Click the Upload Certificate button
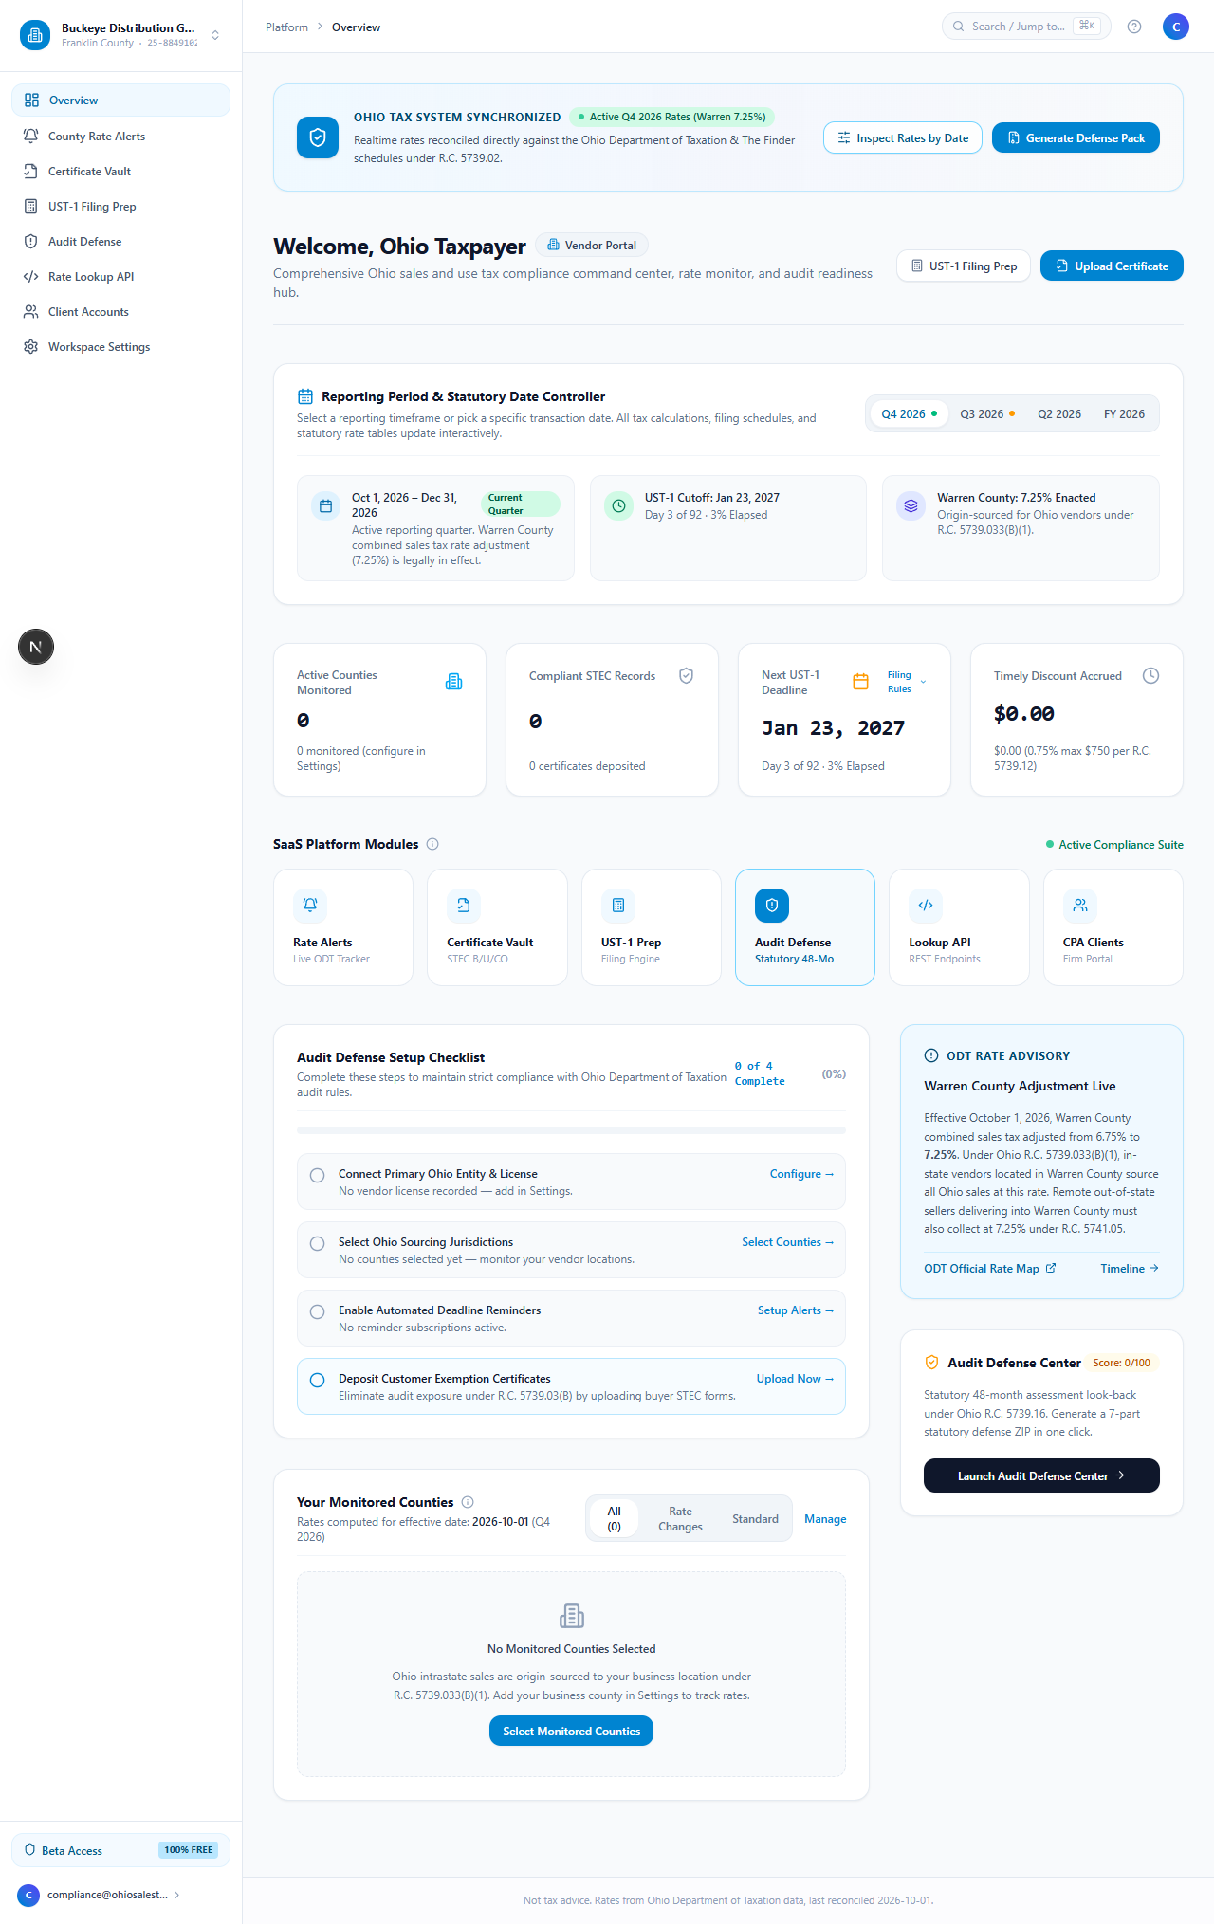The width and height of the screenshot is (1214, 1924). pos(1112,266)
